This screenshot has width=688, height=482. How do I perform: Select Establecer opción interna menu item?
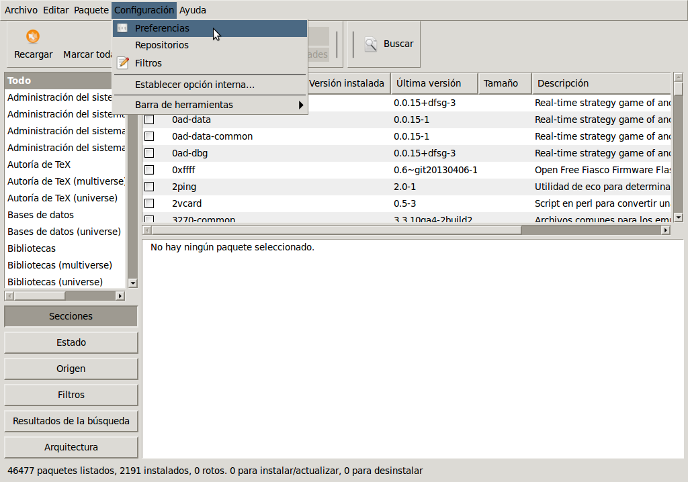pos(194,85)
